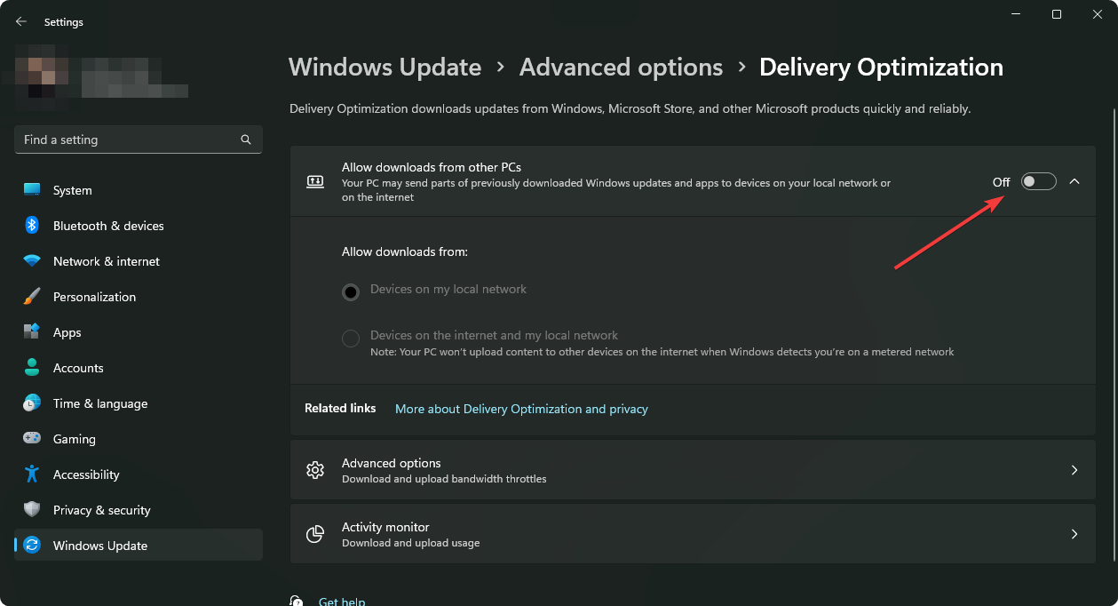The width and height of the screenshot is (1118, 606).
Task: Click the search magnifier icon
Action: [246, 140]
